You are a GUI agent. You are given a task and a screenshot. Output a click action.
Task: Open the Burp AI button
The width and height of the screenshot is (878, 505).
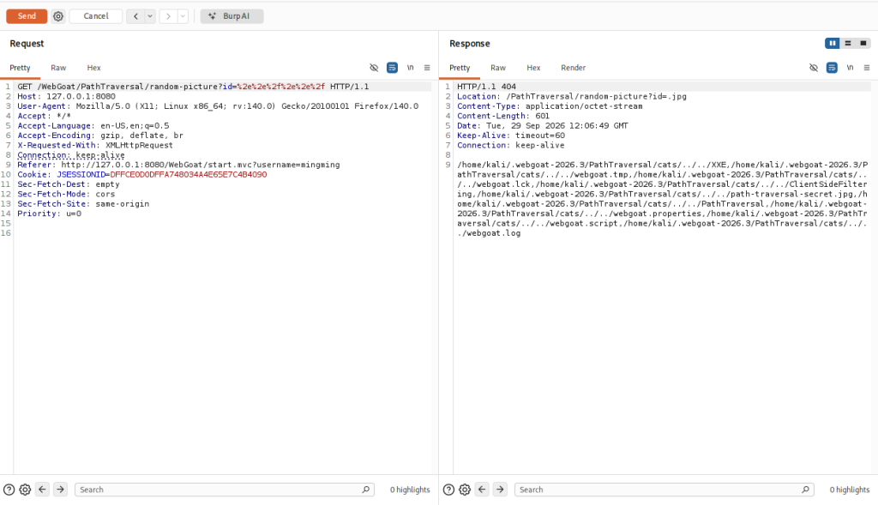click(232, 16)
